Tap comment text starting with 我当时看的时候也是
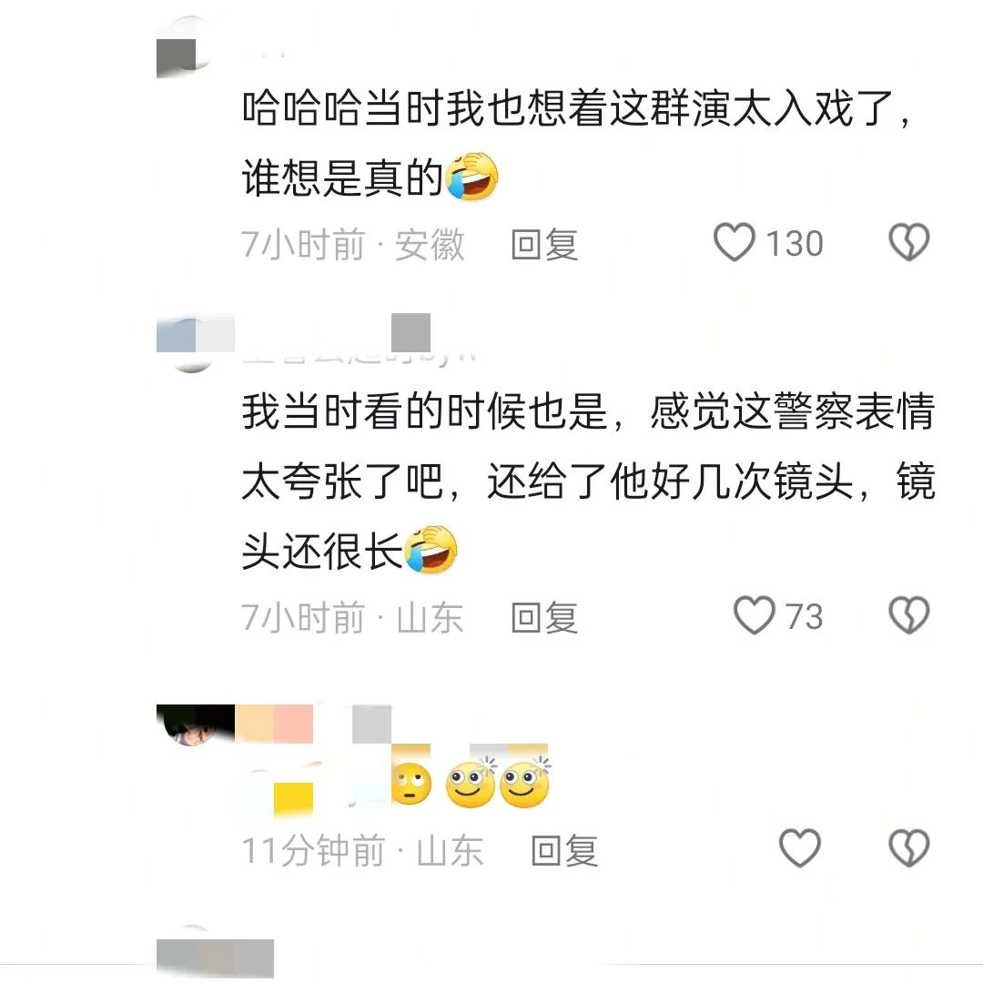The height and width of the screenshot is (983, 983). (x=588, y=481)
